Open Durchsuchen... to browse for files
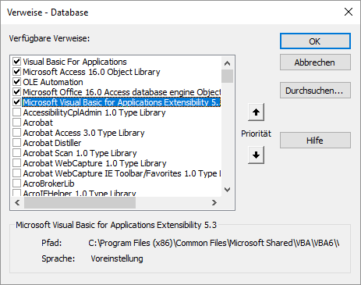 [x=315, y=91]
